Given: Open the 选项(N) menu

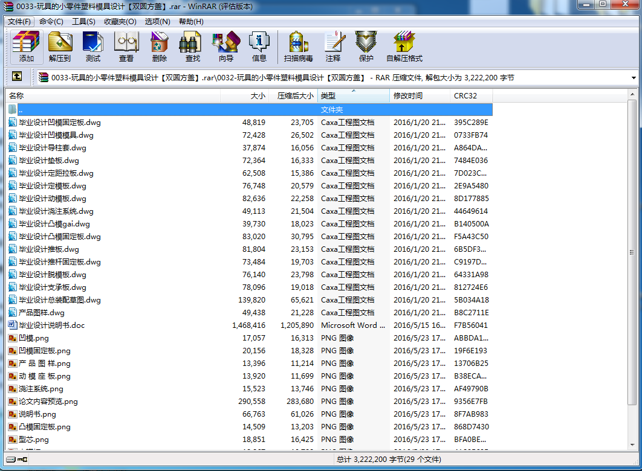Looking at the screenshot, I should pyautogui.click(x=157, y=22).
